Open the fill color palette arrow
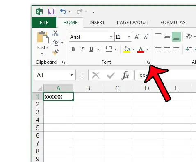The width and height of the screenshot is (196, 162). click(x=133, y=49)
